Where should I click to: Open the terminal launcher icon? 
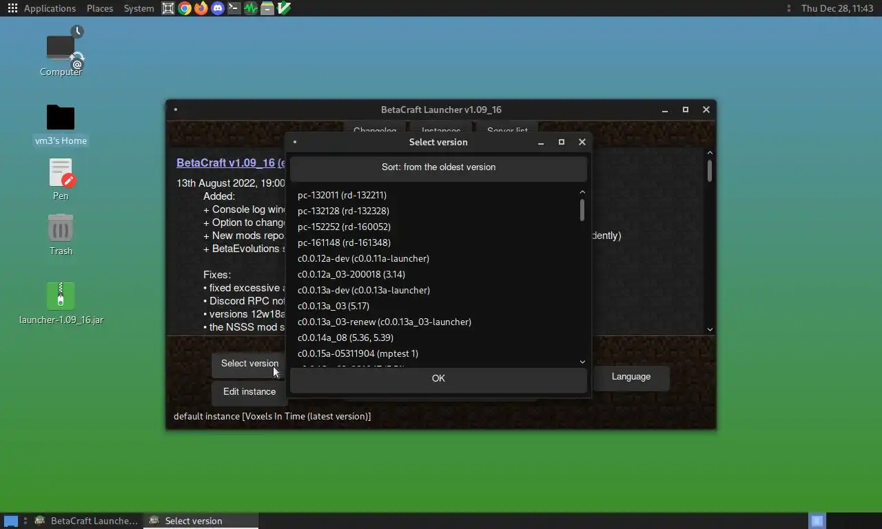click(x=234, y=8)
